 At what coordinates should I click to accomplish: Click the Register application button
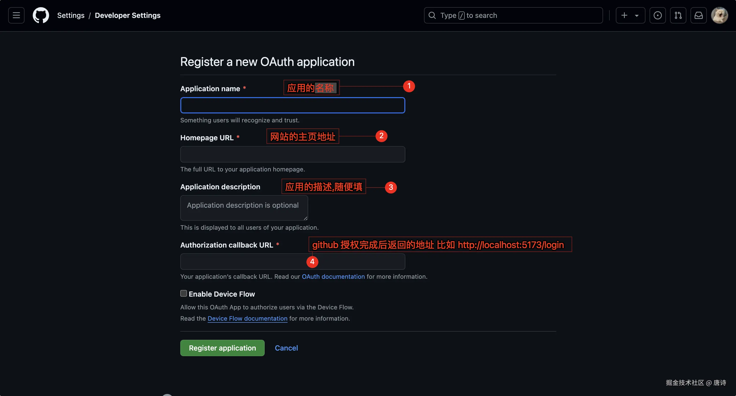(x=222, y=348)
